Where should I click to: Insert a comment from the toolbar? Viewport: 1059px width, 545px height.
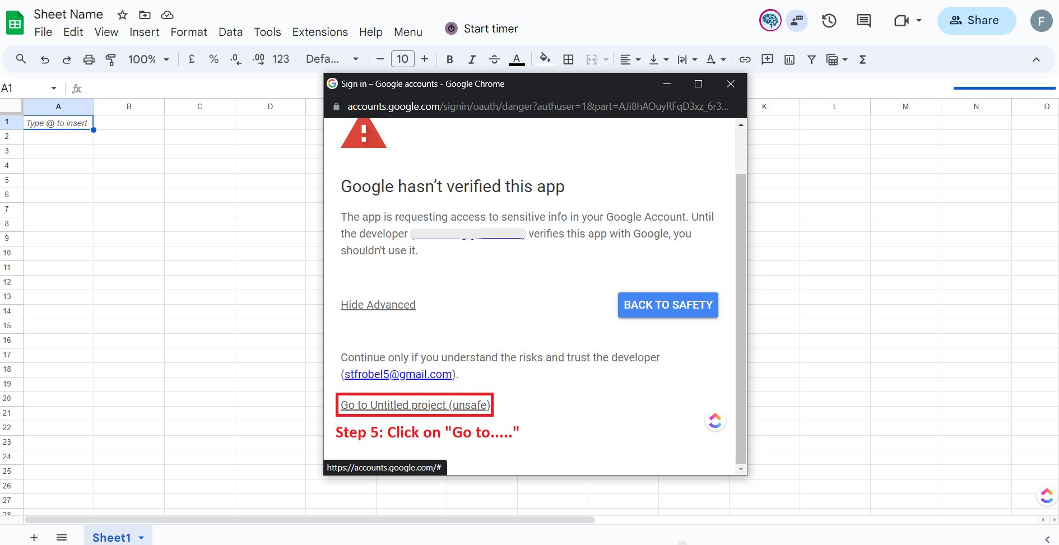(767, 59)
